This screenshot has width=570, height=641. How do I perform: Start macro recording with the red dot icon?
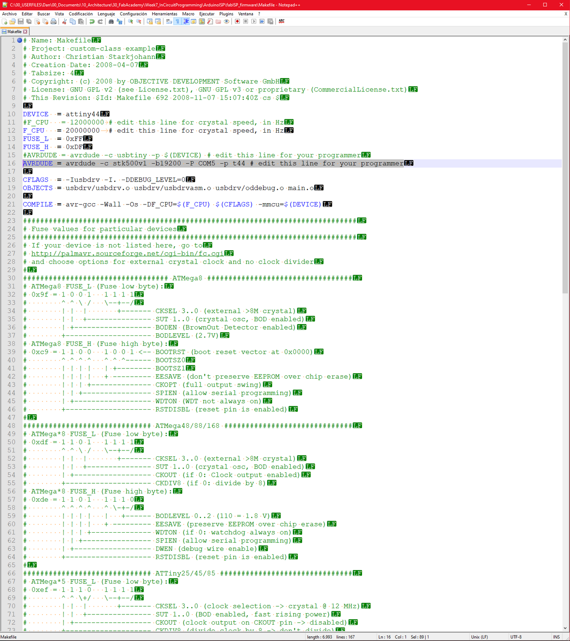pyautogui.click(x=237, y=21)
